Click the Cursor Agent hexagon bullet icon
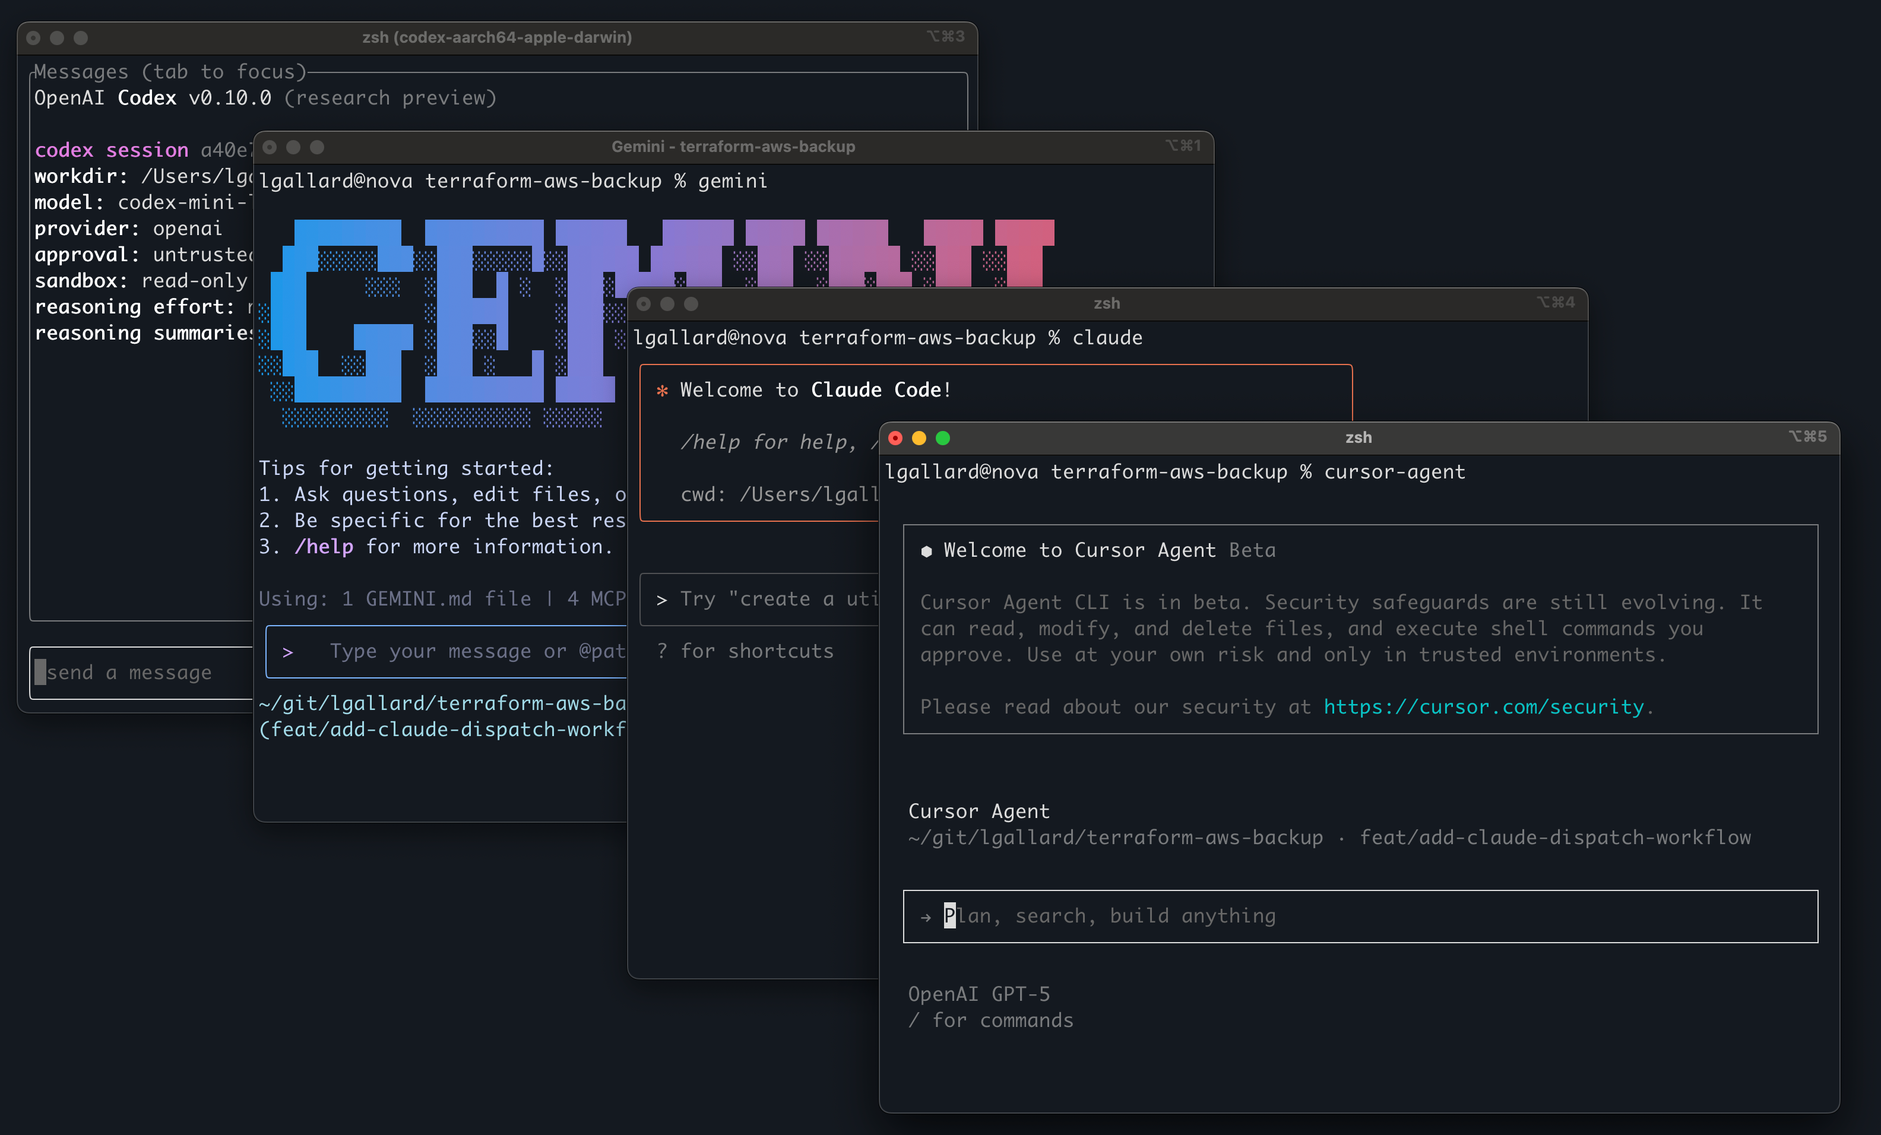 click(x=926, y=551)
